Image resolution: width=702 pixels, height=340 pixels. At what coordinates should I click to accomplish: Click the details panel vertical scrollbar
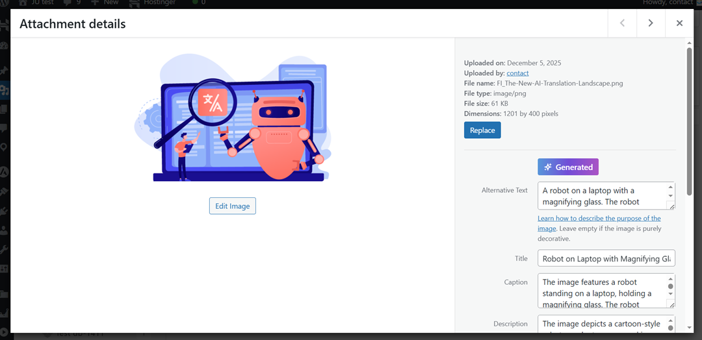(x=690, y=97)
